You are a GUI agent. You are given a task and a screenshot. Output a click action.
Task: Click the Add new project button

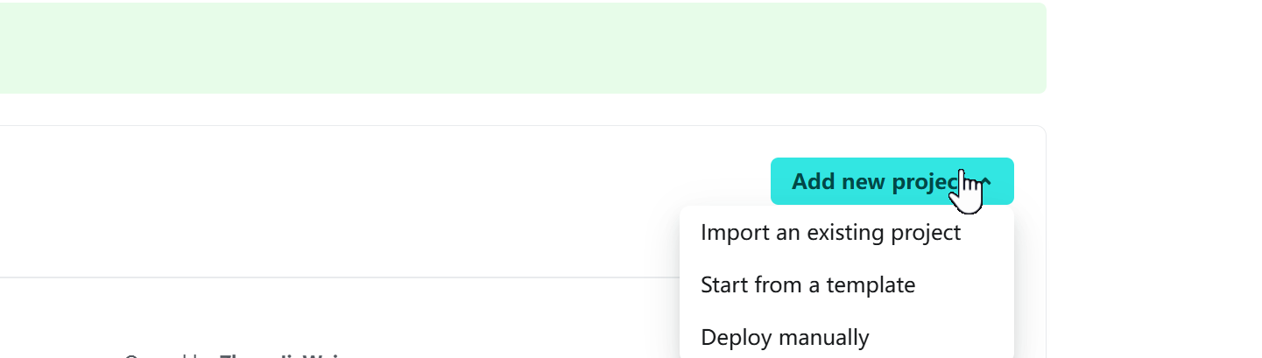pos(876,181)
